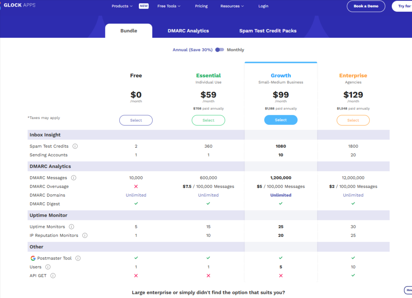Expand the Resources dropdown menu
412x298 pixels.
point(232,6)
